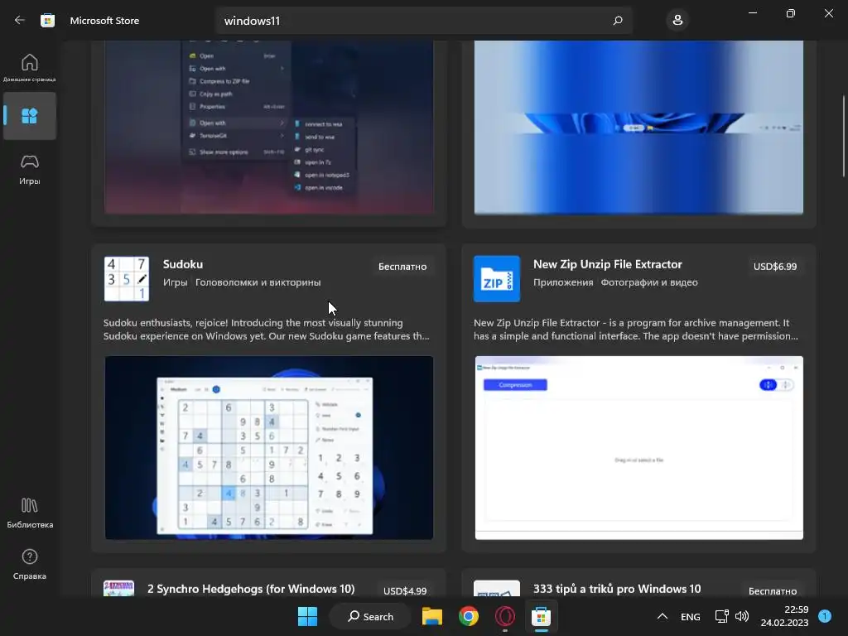Click the Фотографии и видео category text
848x636 pixels.
(649, 282)
